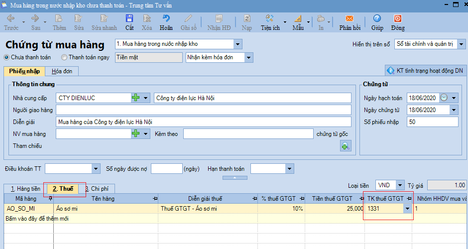Undo changes with Hoãn icon
This screenshot has width=468, height=249.
tap(166, 18)
